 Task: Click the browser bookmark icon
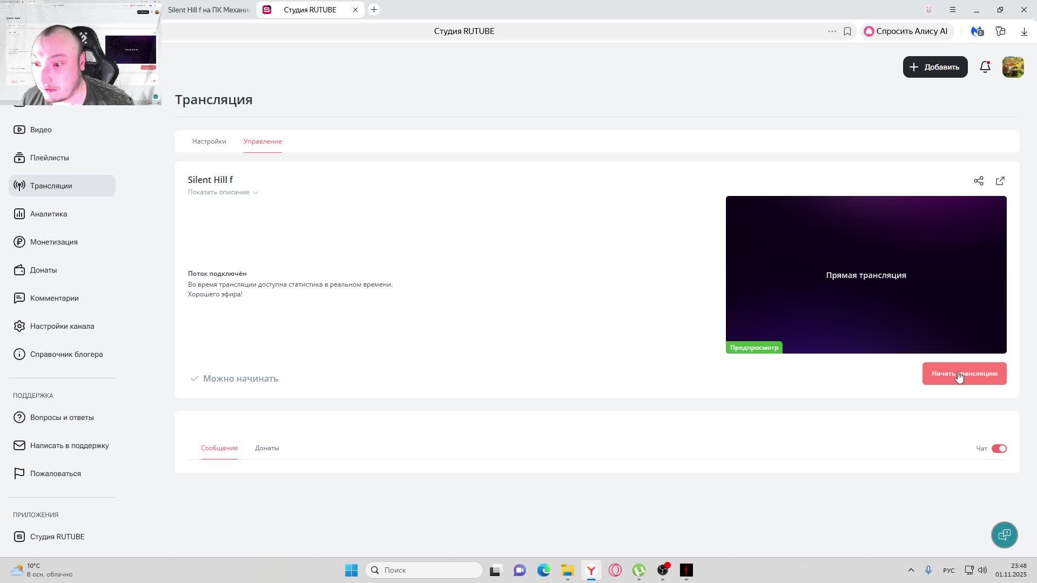pos(847,31)
